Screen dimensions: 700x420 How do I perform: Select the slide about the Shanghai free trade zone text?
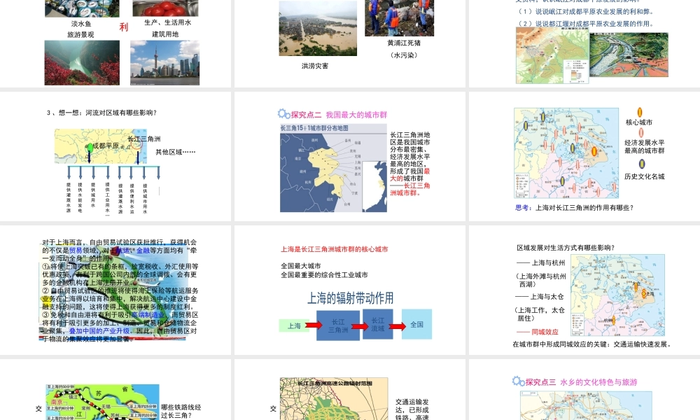[115, 290]
